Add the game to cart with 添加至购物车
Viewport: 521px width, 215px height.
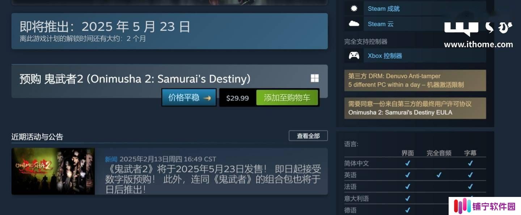coord(287,98)
